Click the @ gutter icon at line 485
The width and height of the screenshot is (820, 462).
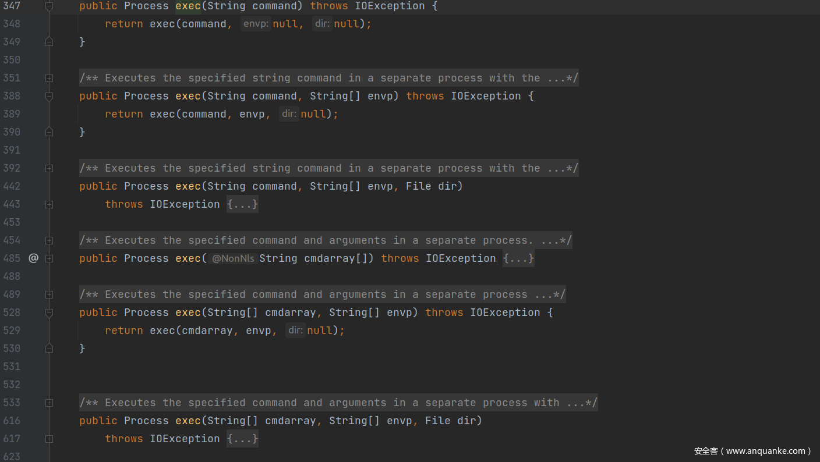[x=33, y=258]
